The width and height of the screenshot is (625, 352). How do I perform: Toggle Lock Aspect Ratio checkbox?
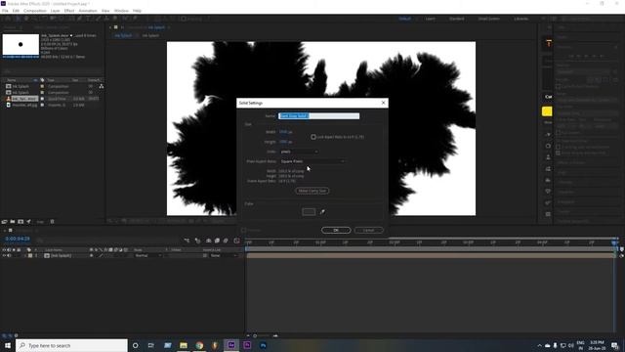click(x=313, y=137)
